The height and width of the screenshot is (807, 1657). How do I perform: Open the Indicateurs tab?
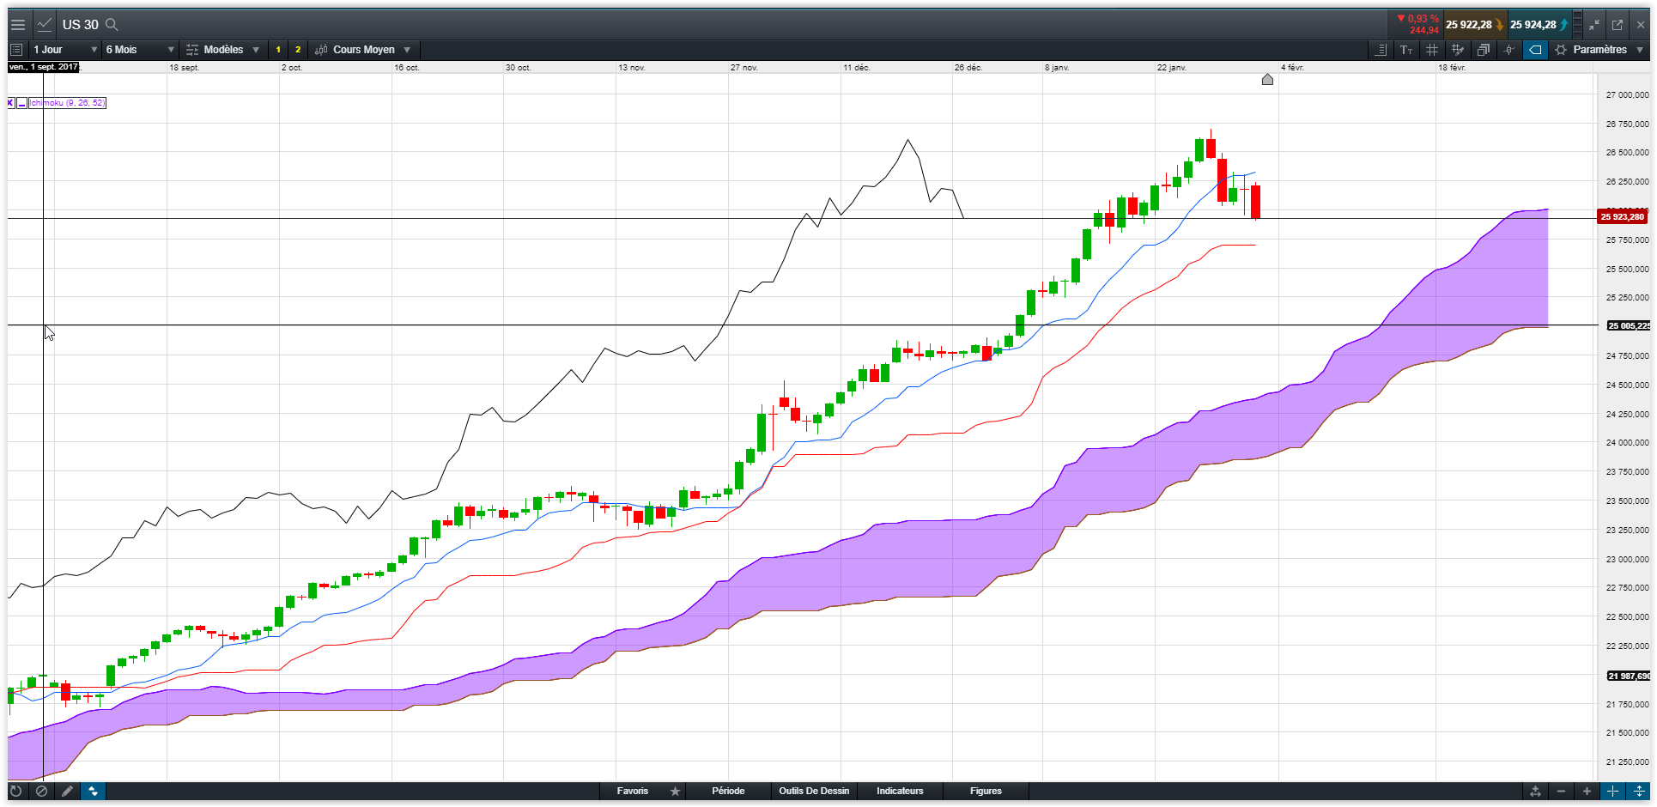[x=900, y=791]
